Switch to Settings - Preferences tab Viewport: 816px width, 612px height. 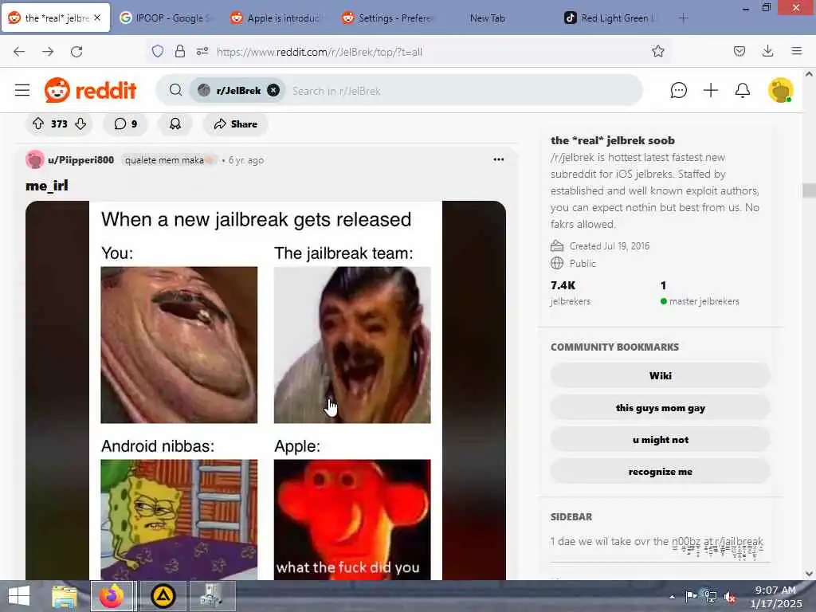pyautogui.click(x=388, y=18)
